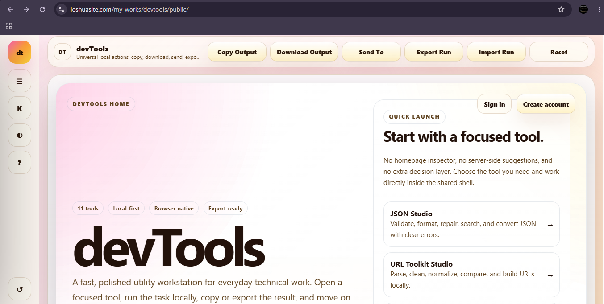Screen dimensions: 604x304
Task: Click the Browser-native chip
Action: point(174,209)
